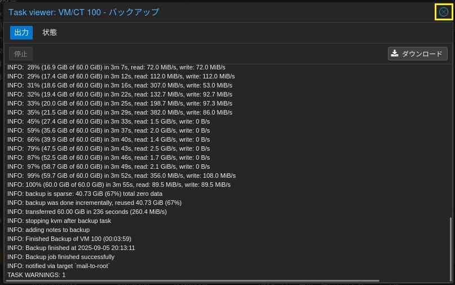455x285 pixels.
Task: Click the 停止 button
Action: coord(21,54)
